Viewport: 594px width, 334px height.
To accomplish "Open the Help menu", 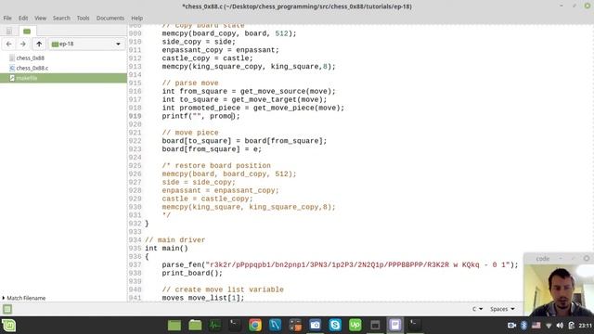I will 137,19.
